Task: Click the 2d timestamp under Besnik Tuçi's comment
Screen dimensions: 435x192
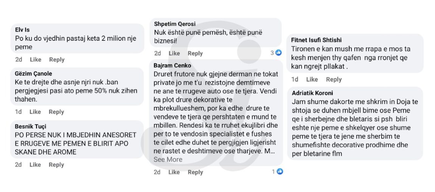Action: [19, 164]
